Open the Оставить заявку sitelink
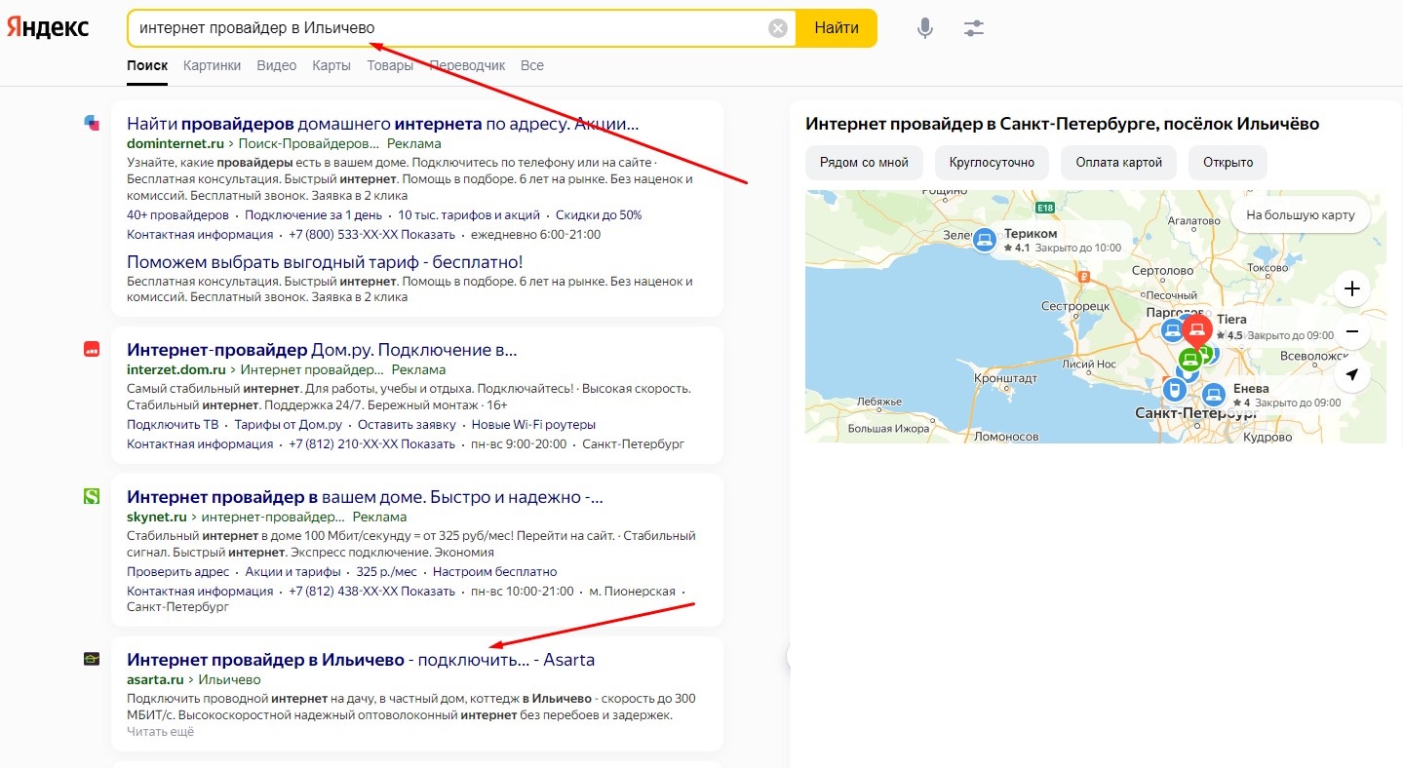Viewport: 1403px width, 768px height. (x=407, y=424)
